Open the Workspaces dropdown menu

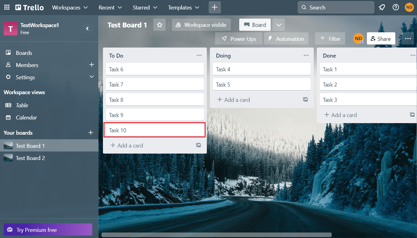pyautogui.click(x=70, y=7)
